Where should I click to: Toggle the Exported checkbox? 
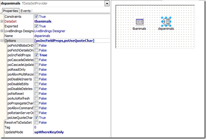[x=36, y=26]
